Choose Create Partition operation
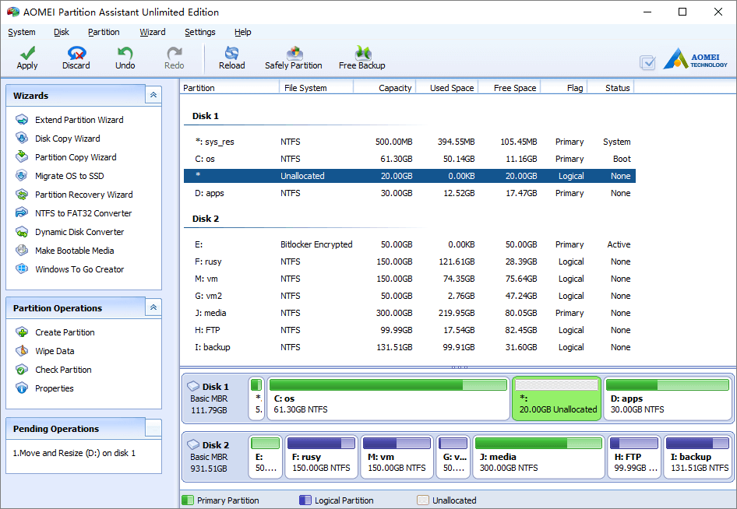 65,332
